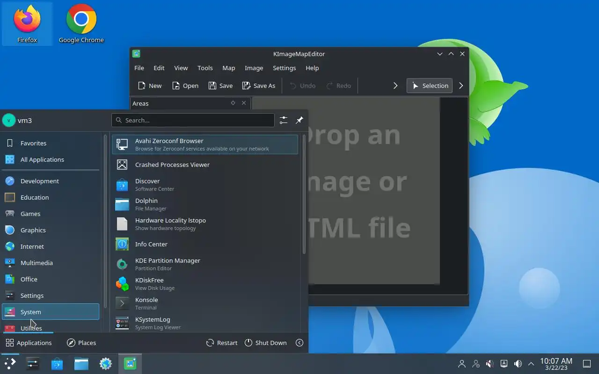Switch to the Places tab
The width and height of the screenshot is (599, 374).
(81, 343)
